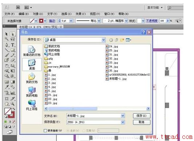Screen dimensions: 194x141
Task: Click the Help question mark button
Action: [x=144, y=32]
